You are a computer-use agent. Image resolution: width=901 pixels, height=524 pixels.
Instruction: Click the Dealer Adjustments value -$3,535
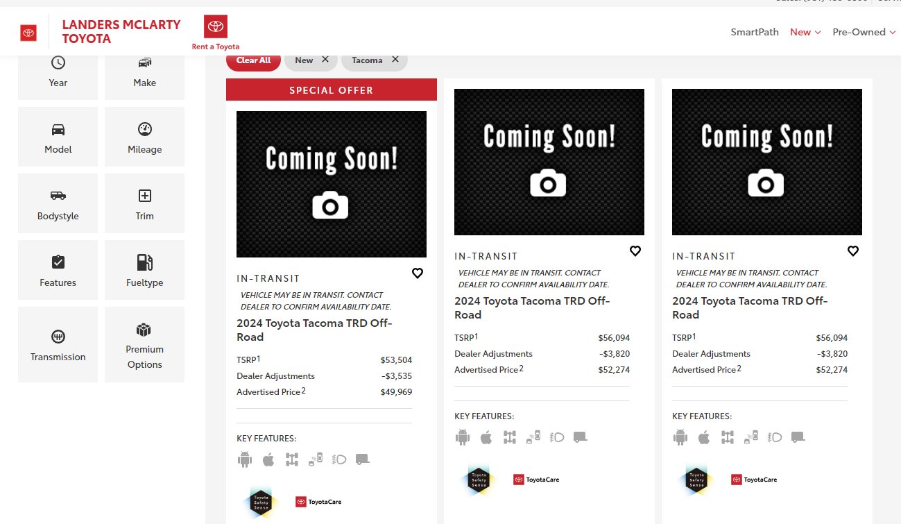click(396, 376)
